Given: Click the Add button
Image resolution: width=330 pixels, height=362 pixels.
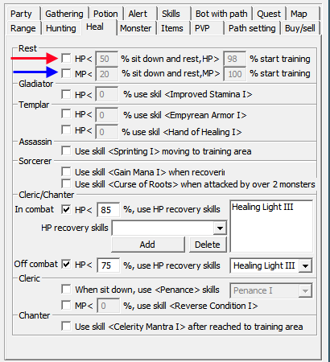Looking at the screenshot, I should 147,245.
